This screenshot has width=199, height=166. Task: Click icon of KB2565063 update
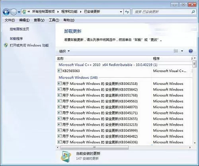coord(60,71)
